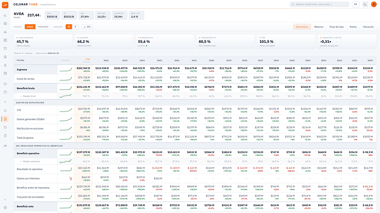Viewport: 380px width, 213px height.
Task: Click the Conversión FCF 80,5 % card
Action: (x=225, y=42)
